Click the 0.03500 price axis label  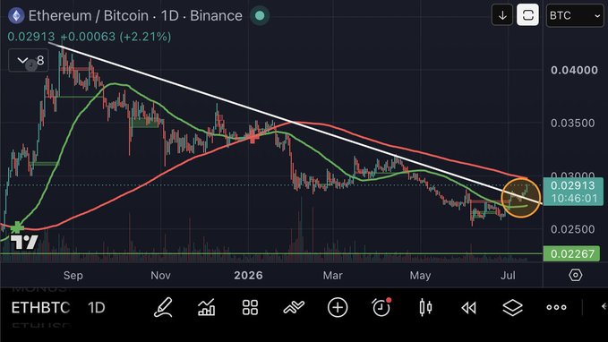point(573,124)
